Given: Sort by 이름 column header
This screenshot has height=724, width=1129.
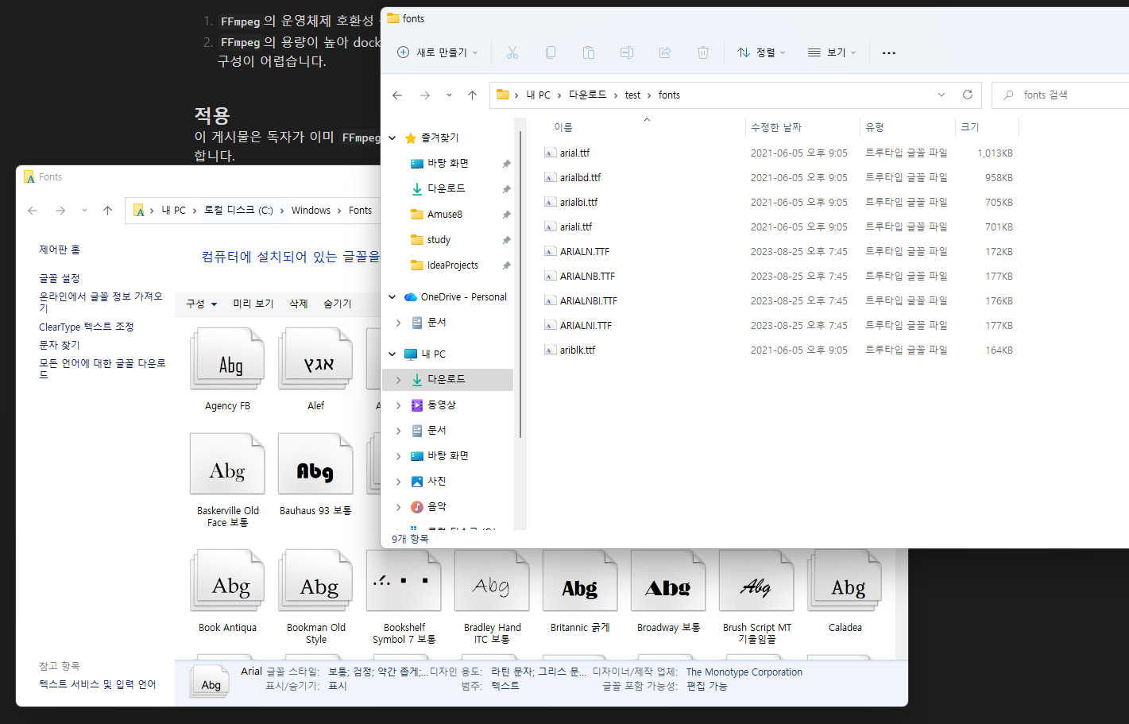Looking at the screenshot, I should point(645,127).
